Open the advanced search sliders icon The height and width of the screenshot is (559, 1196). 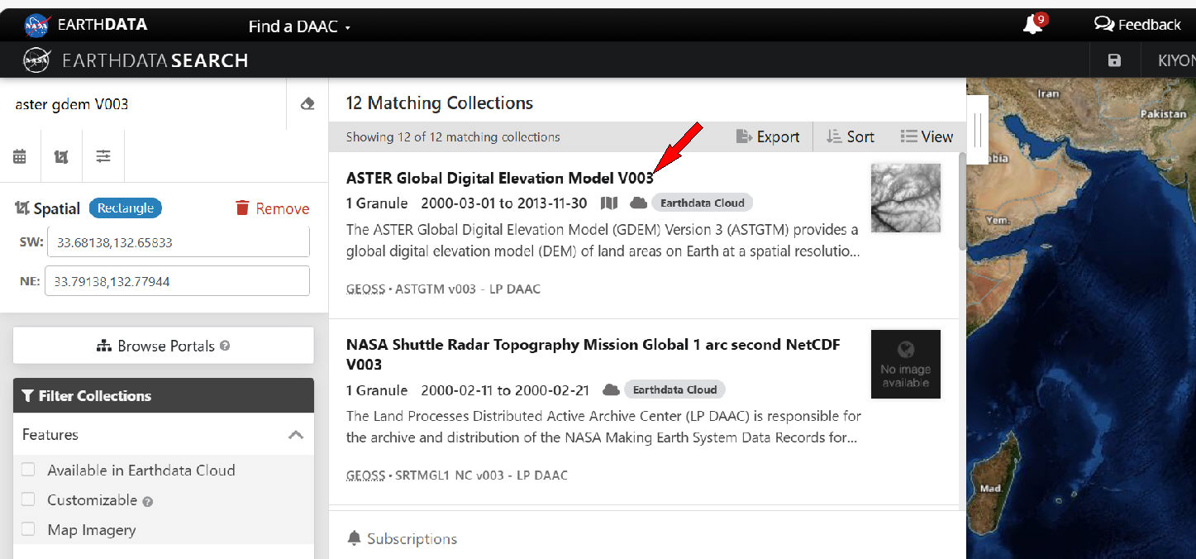click(103, 156)
